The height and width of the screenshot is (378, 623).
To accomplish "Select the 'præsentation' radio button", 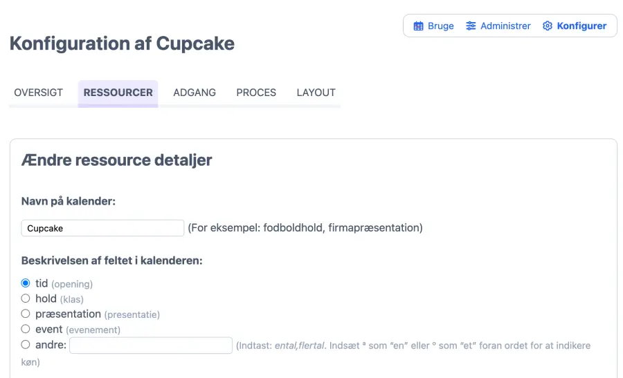I will pyautogui.click(x=26, y=314).
